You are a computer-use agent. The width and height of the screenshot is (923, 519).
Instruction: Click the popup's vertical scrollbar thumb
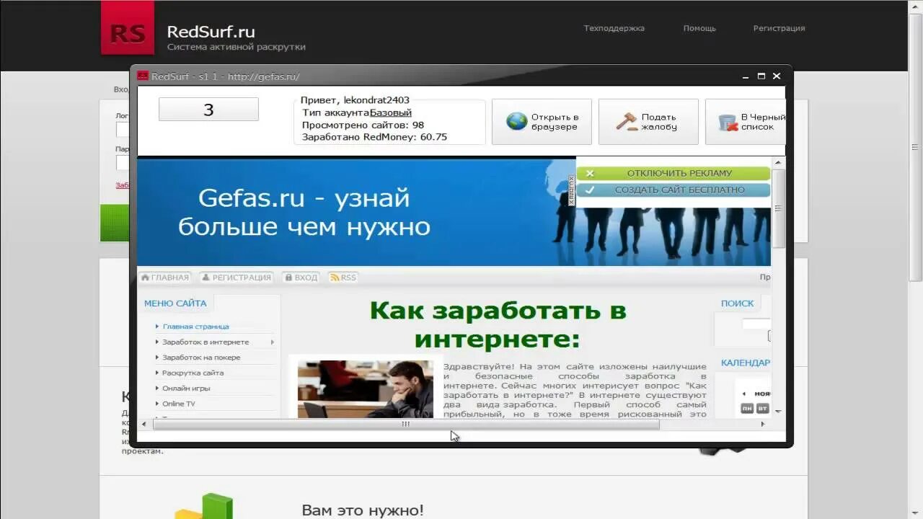pos(778,208)
